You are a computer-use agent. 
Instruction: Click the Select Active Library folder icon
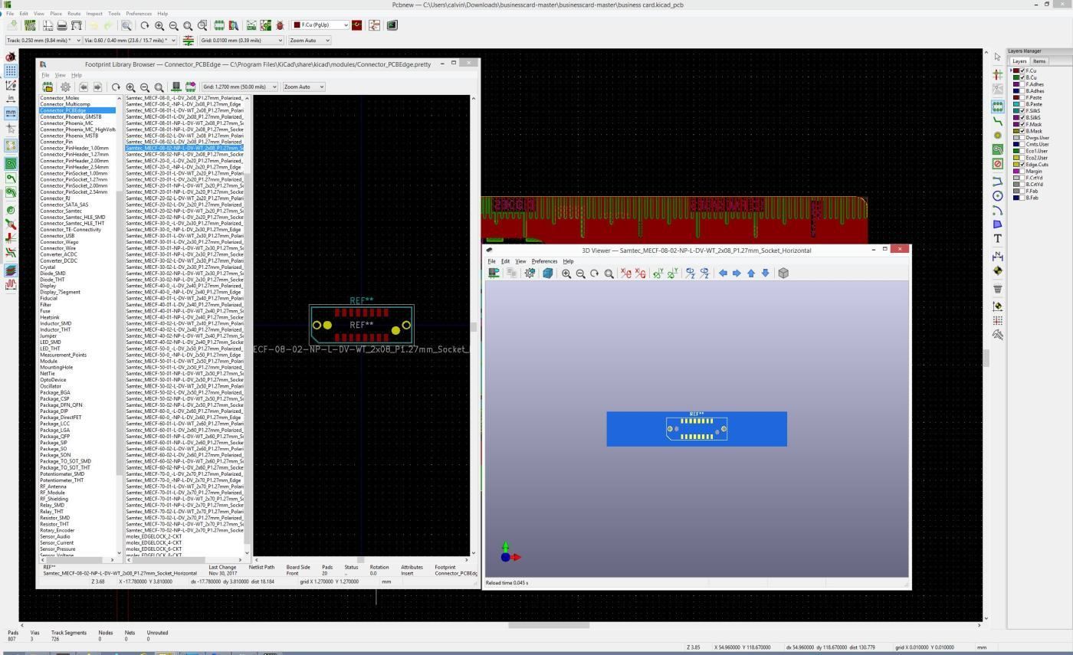(x=48, y=87)
